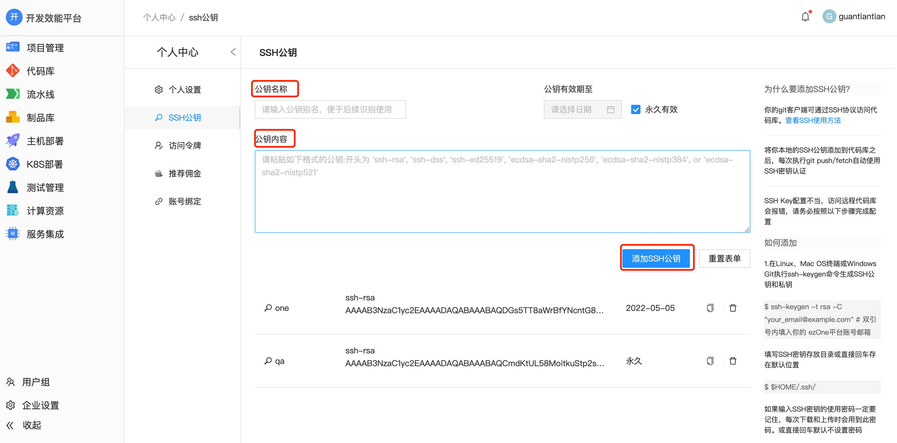
Task: Toggle the 永久有效 checkbox
Action: 636,109
